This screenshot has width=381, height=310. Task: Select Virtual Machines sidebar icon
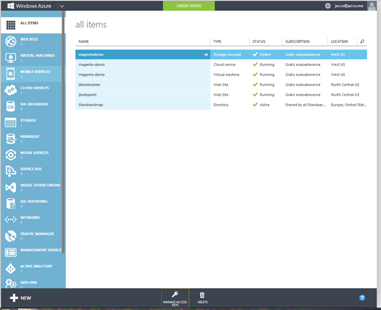pyautogui.click(x=10, y=58)
